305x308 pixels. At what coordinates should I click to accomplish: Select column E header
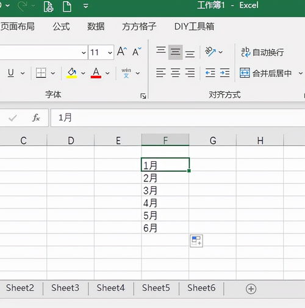(118, 141)
